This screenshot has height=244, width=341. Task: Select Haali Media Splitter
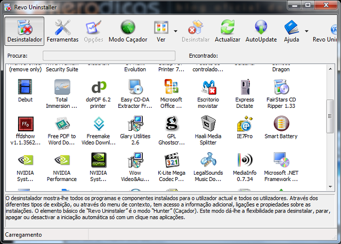[208, 130]
